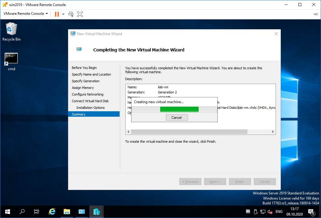Screen dimensions: 321x218
Task: Click the description horizontal scrollbar thumb
Action: click(189, 132)
